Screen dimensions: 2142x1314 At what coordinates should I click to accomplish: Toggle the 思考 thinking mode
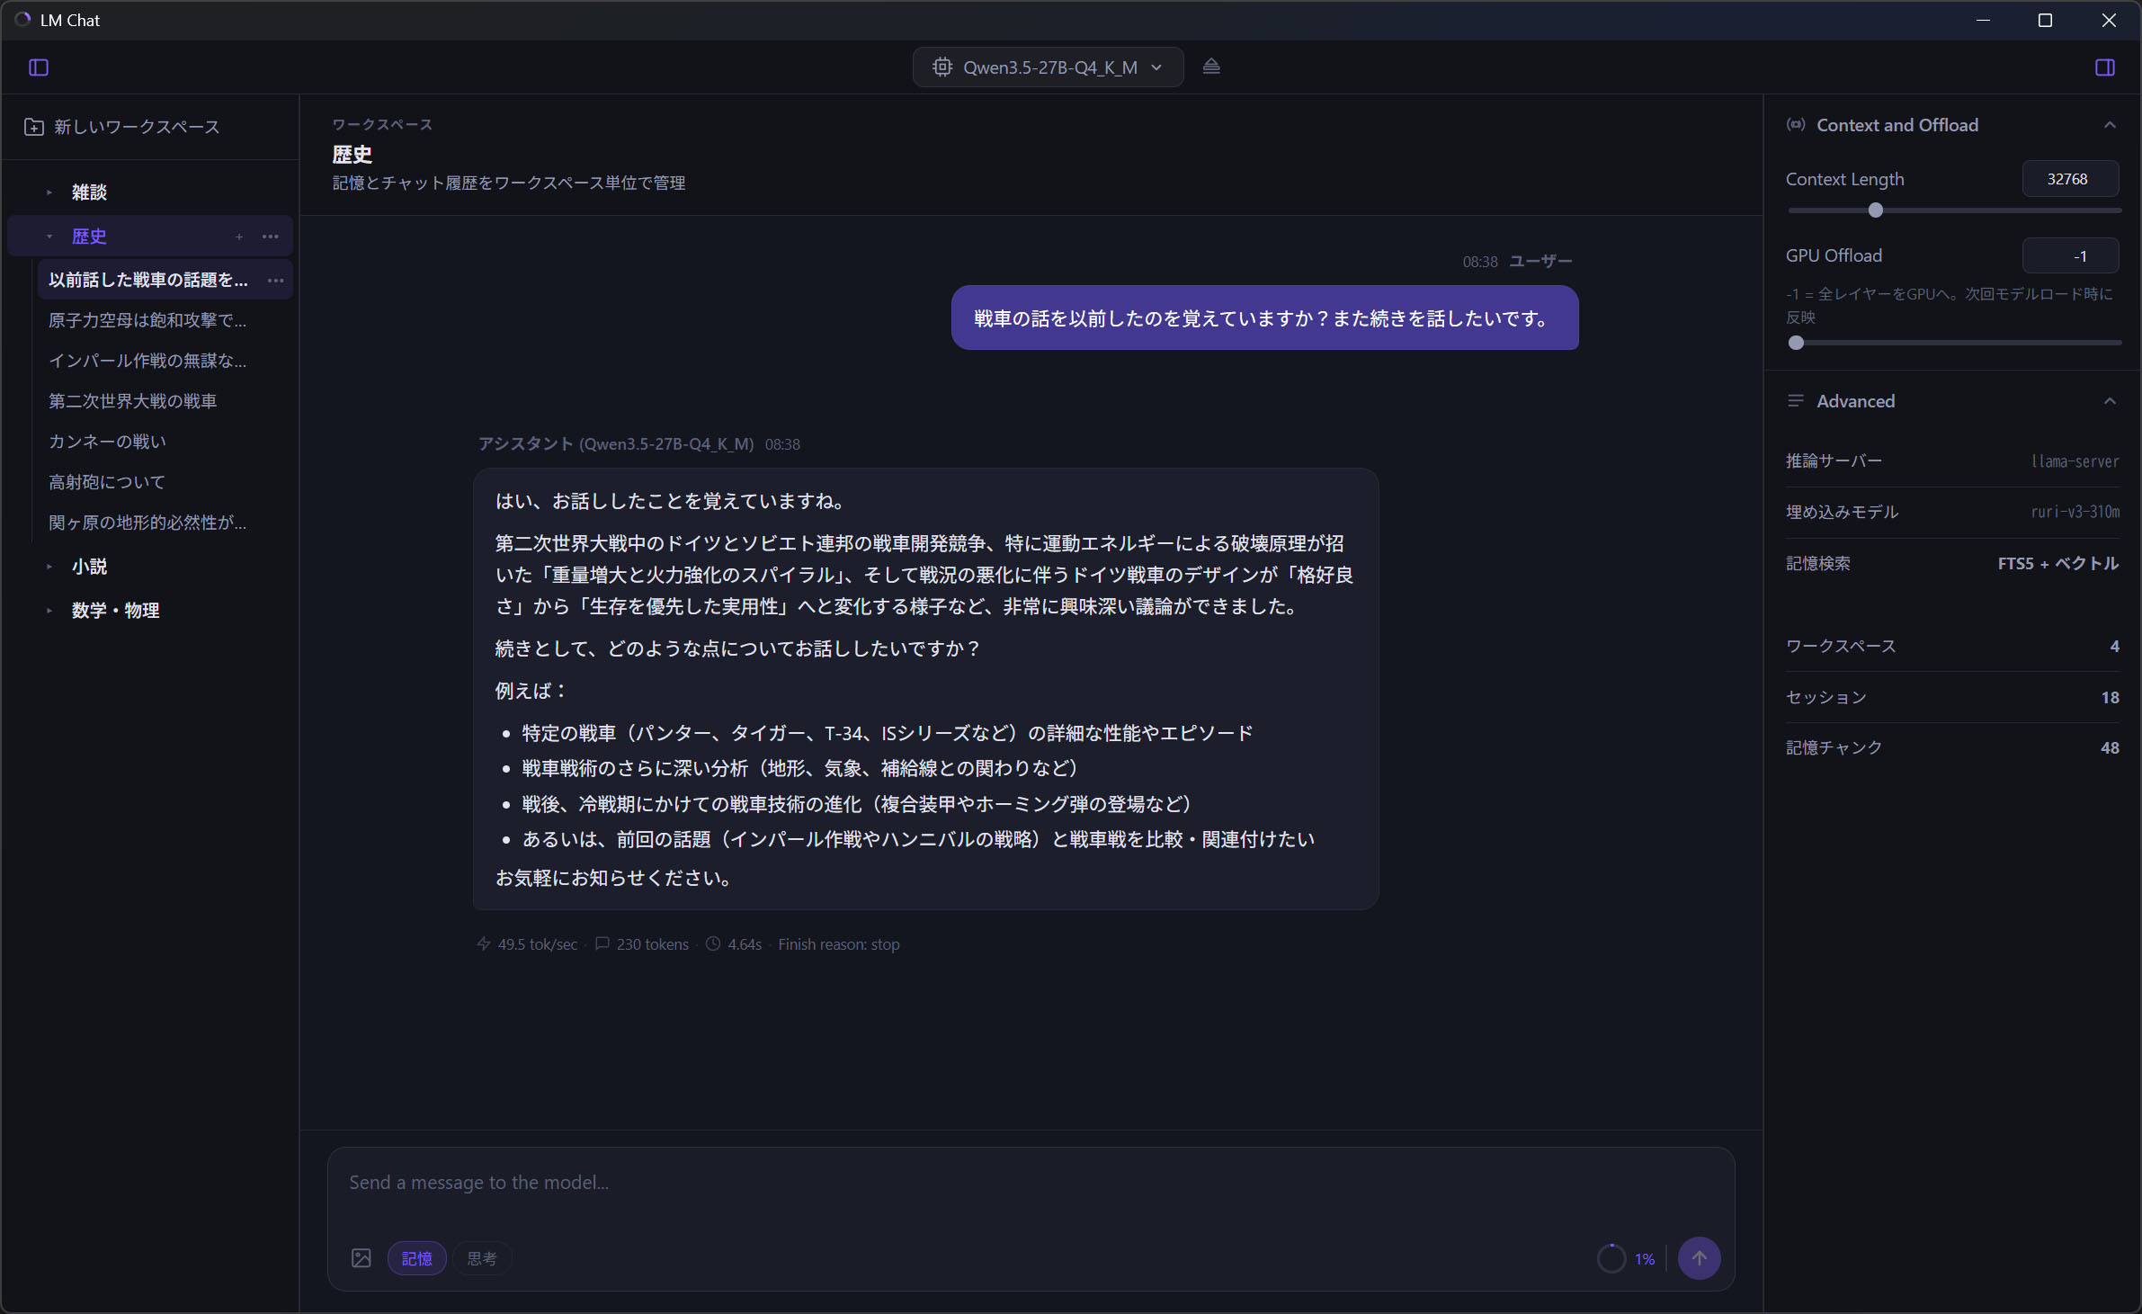point(482,1258)
